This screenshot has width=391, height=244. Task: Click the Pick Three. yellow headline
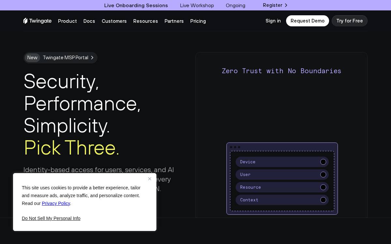pos(72,147)
